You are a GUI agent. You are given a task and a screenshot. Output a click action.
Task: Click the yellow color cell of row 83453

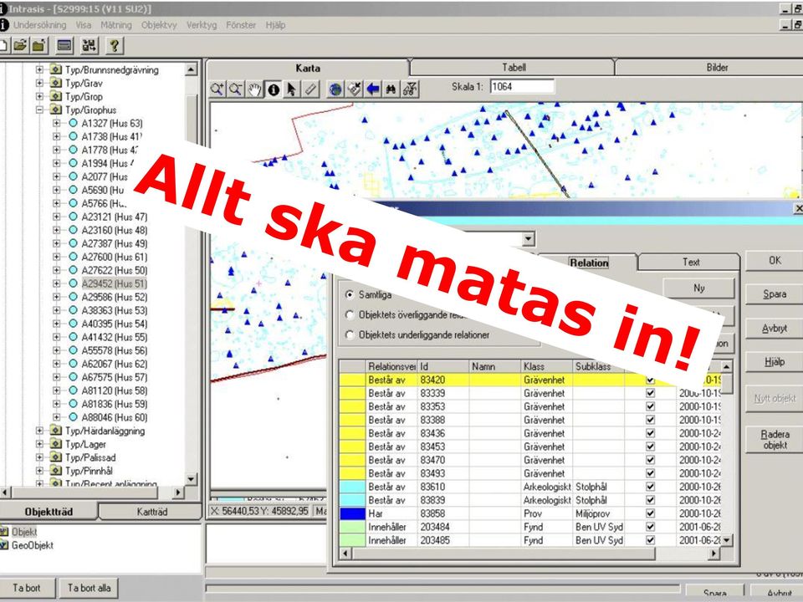pyautogui.click(x=352, y=446)
